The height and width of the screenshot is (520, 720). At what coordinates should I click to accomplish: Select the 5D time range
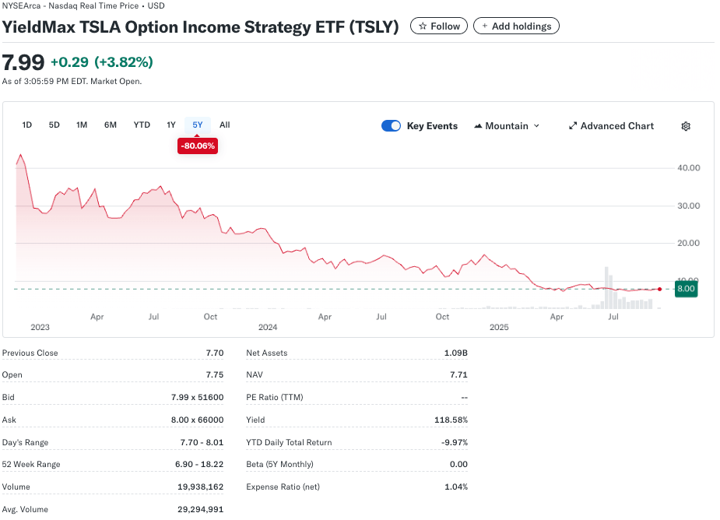pos(54,125)
